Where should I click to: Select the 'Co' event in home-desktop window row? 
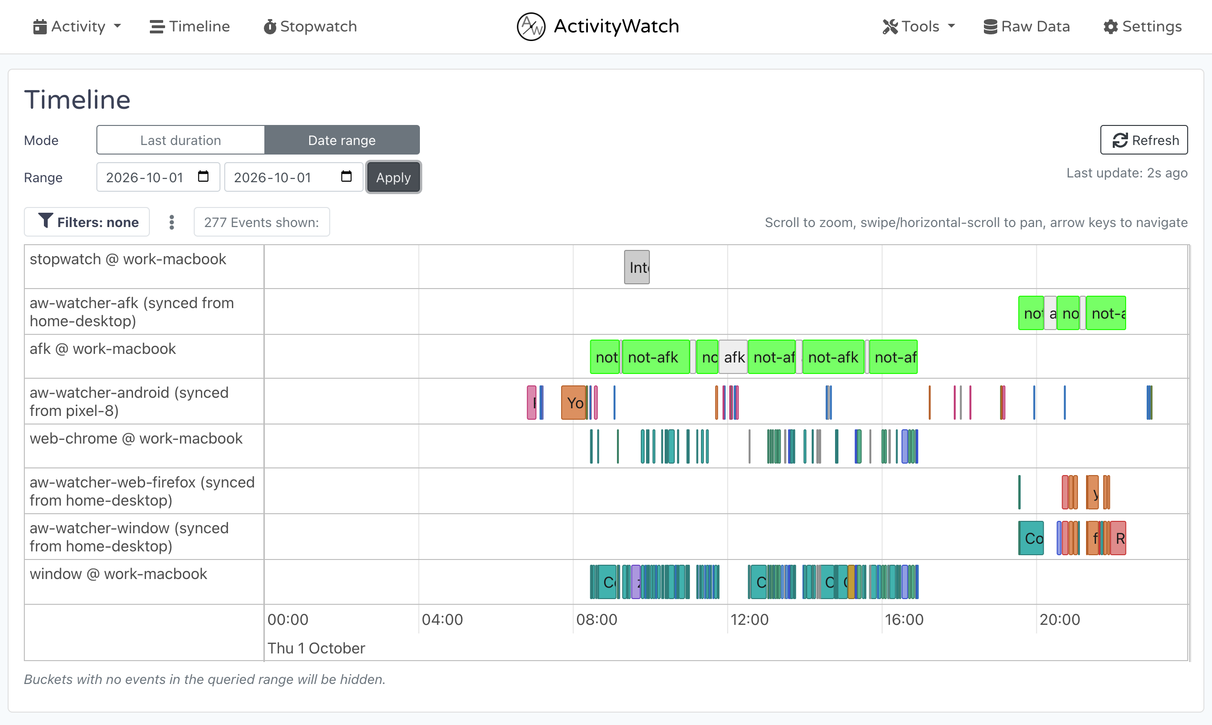point(1031,538)
